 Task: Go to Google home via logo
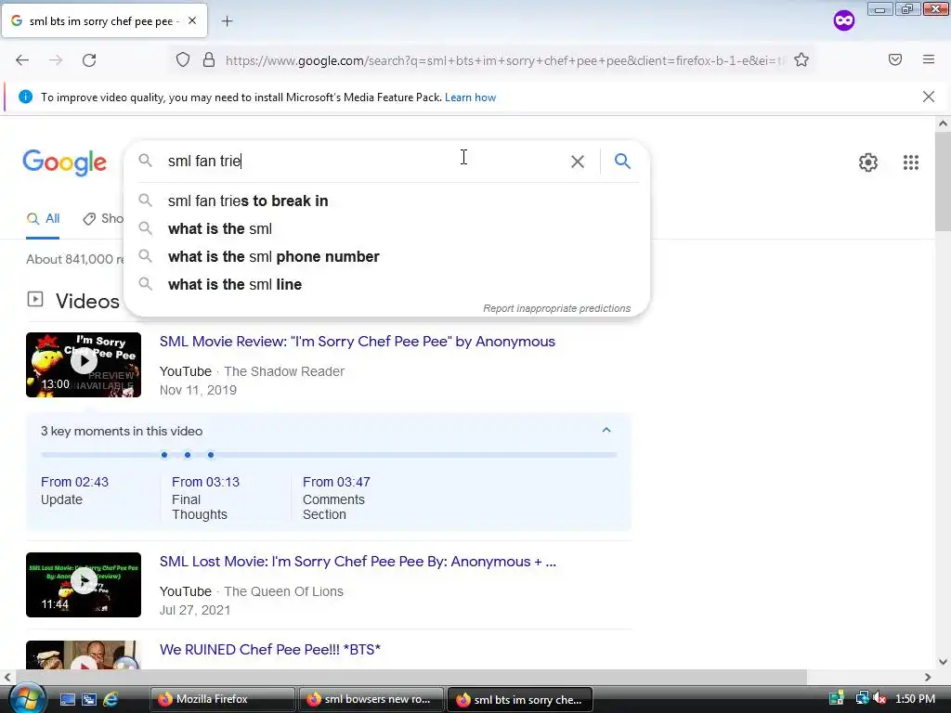pyautogui.click(x=64, y=162)
